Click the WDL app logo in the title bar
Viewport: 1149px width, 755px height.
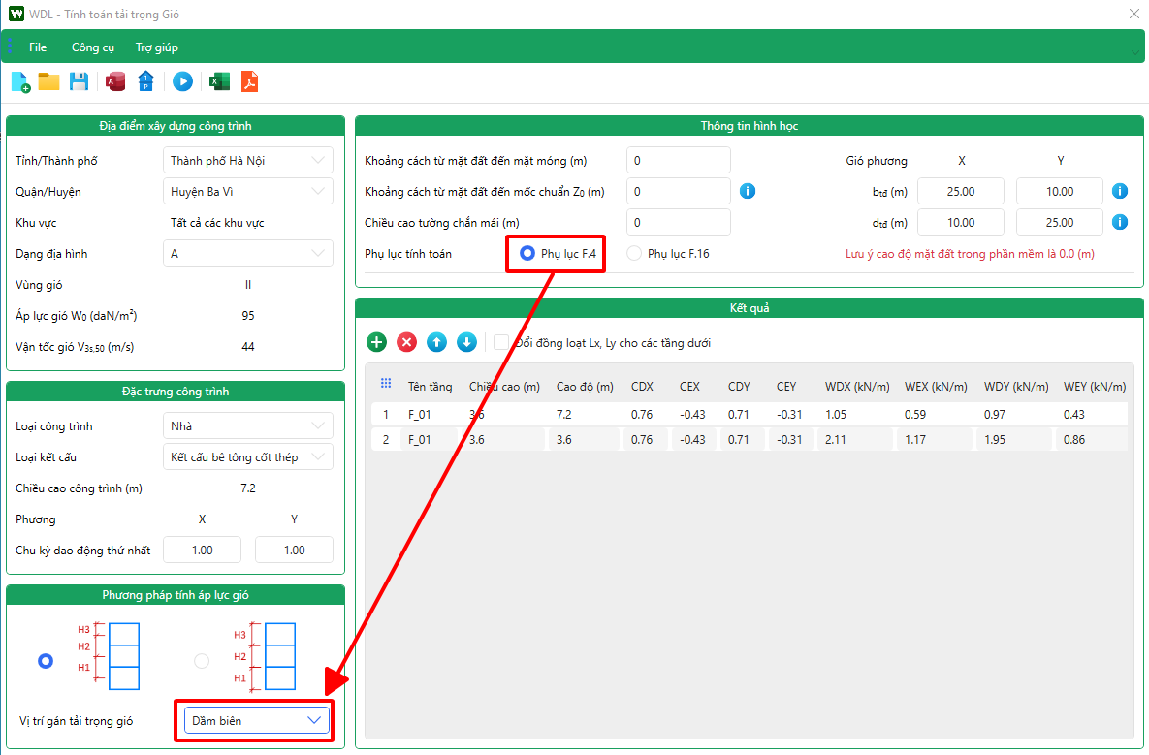tap(16, 14)
